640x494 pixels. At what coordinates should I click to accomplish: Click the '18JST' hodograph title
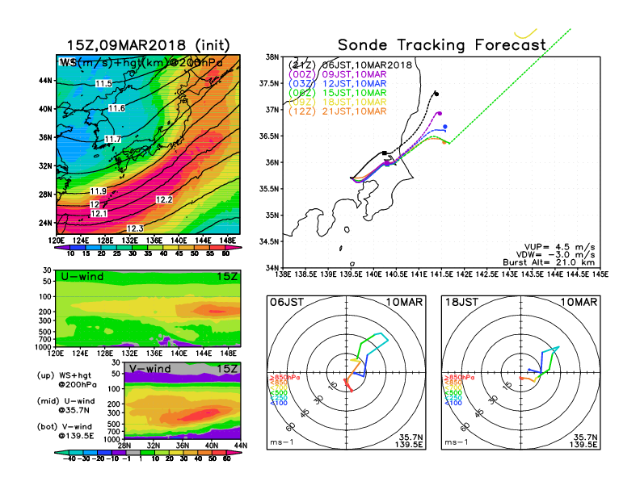tap(461, 302)
